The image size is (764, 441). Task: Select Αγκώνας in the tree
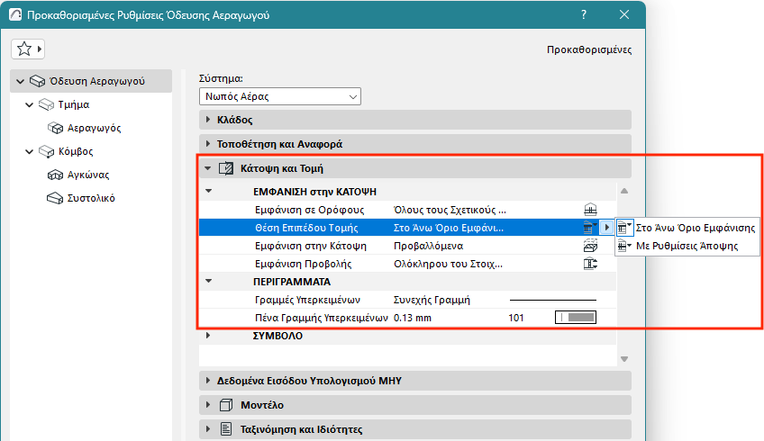click(88, 175)
